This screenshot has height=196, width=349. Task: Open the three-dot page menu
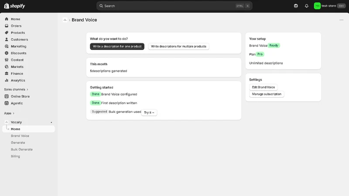(x=341, y=20)
